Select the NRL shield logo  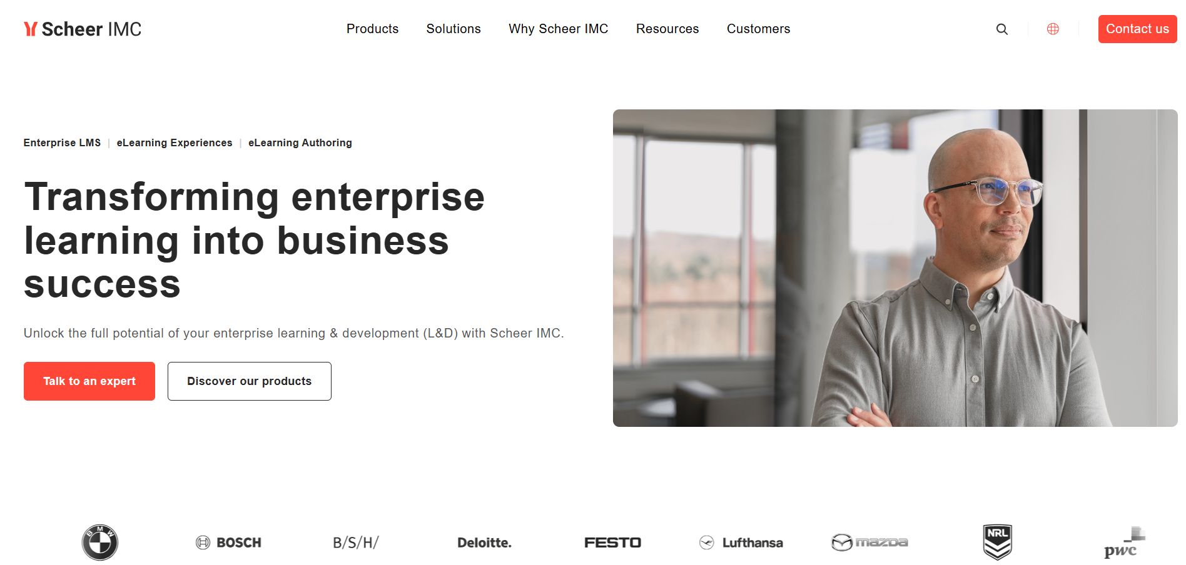coord(997,542)
